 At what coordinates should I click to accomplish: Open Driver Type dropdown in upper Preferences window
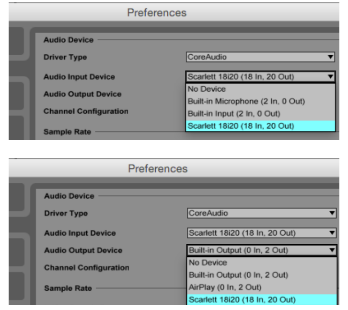(x=259, y=57)
